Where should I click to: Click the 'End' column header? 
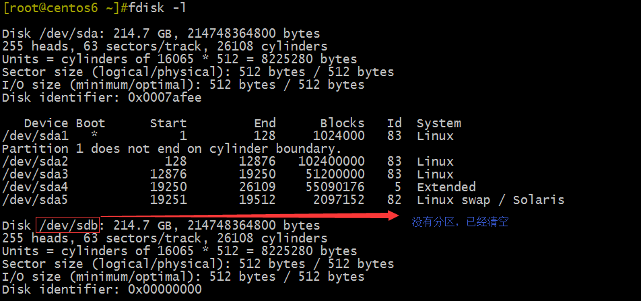265,123
